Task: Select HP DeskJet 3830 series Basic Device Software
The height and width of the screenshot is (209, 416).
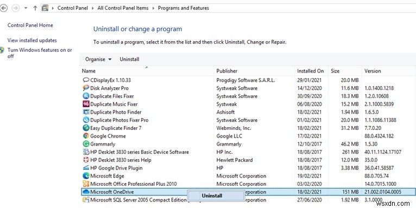Action: 140,152
